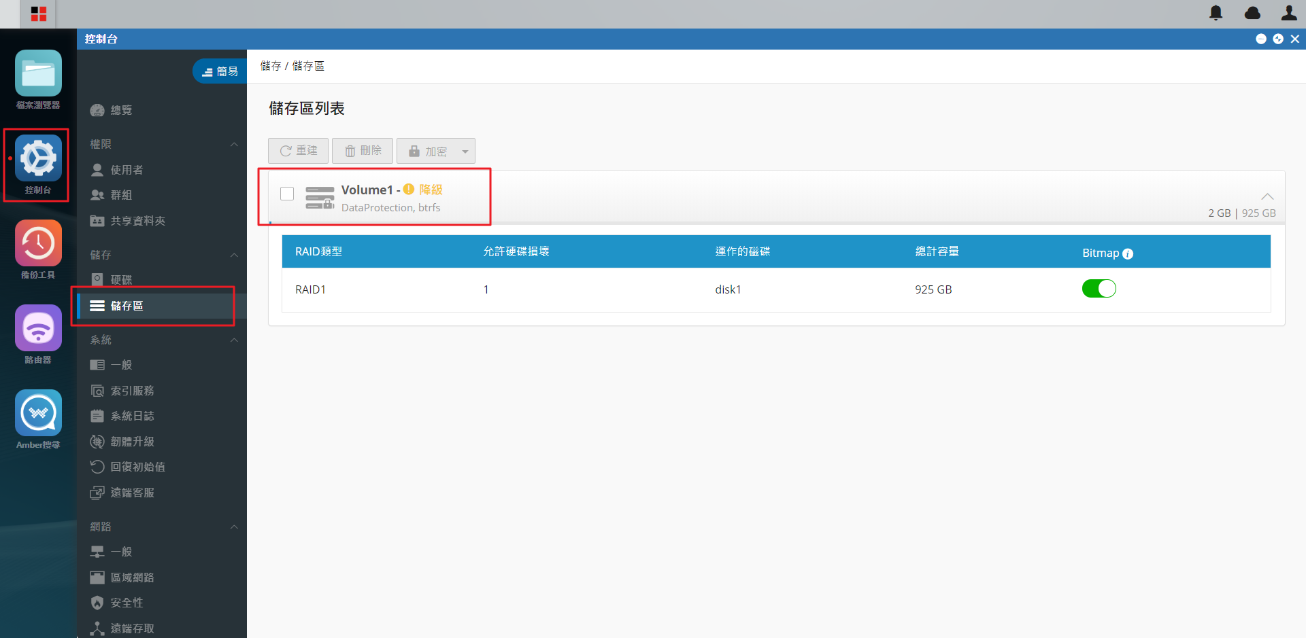
Task: Maximize the 控制台 window
Action: point(1278,39)
